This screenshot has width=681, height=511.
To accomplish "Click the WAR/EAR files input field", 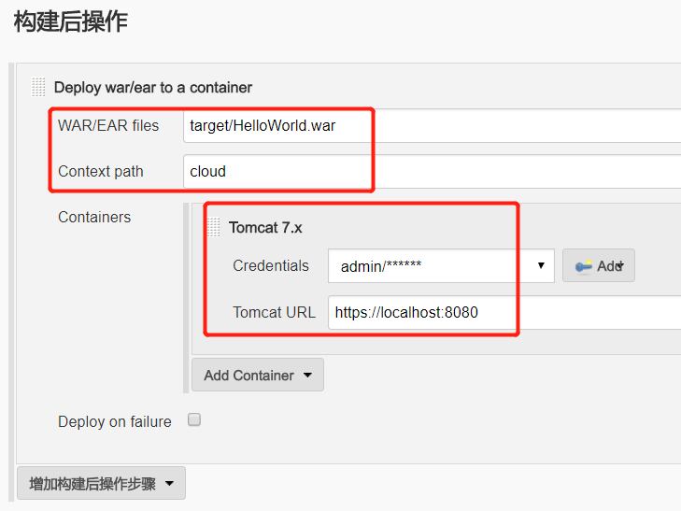I will point(432,126).
